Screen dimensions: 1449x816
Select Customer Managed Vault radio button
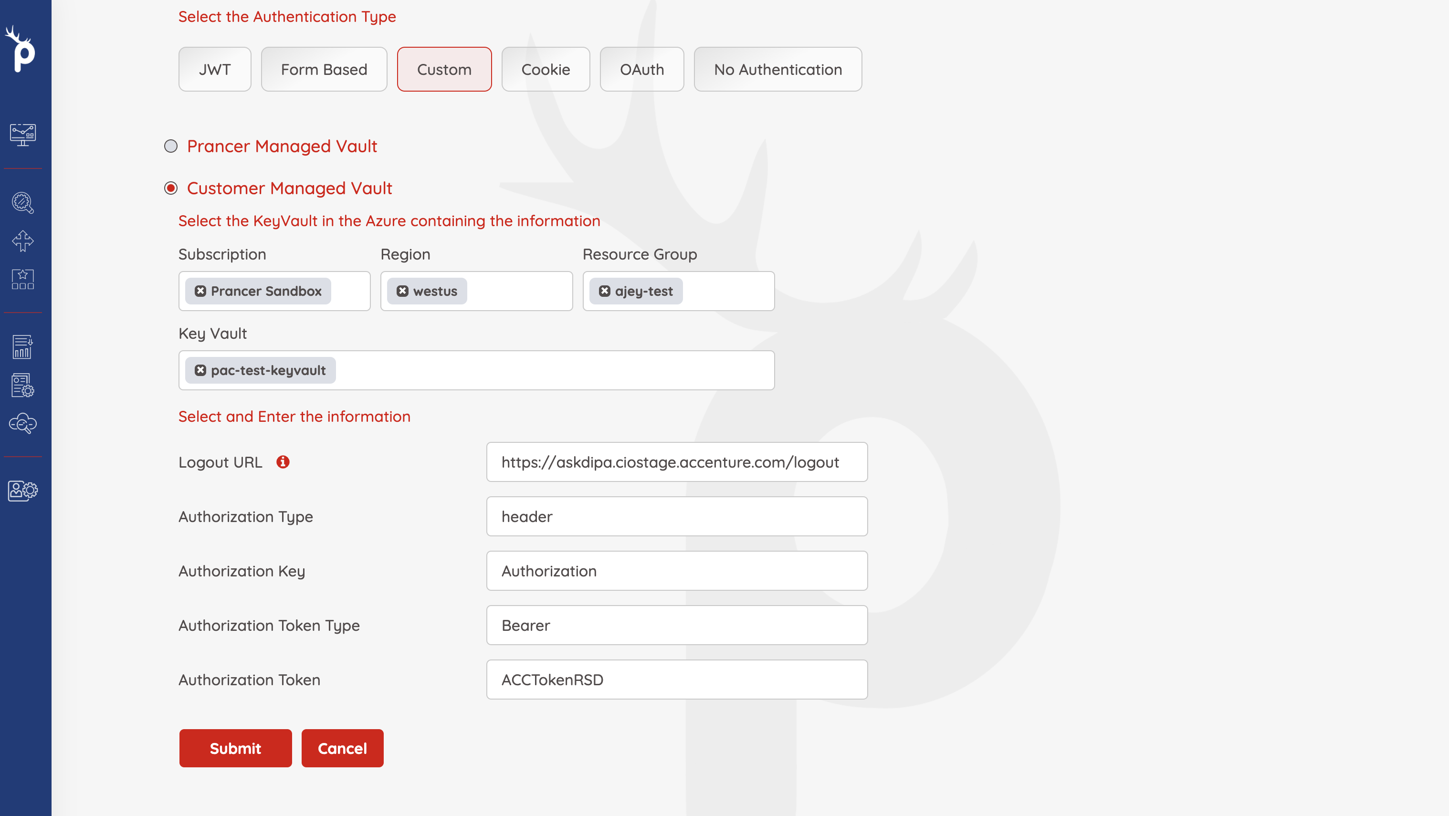pyautogui.click(x=171, y=188)
